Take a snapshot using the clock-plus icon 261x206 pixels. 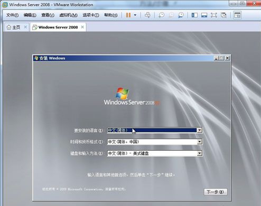click(x=161, y=15)
